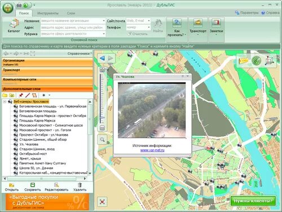Viewport: 282px width, 212px height.
Task: Open the Телефон field dropdown arrow
Action: pos(149,27)
